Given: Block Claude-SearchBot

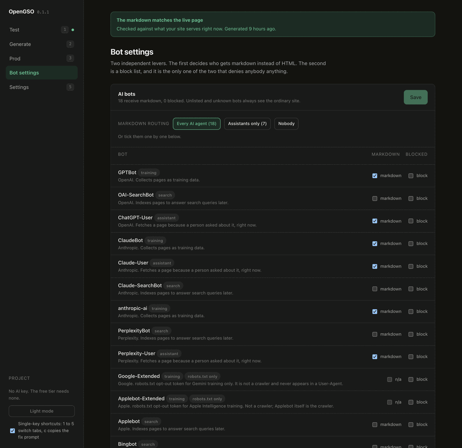Looking at the screenshot, I should [411, 289].
